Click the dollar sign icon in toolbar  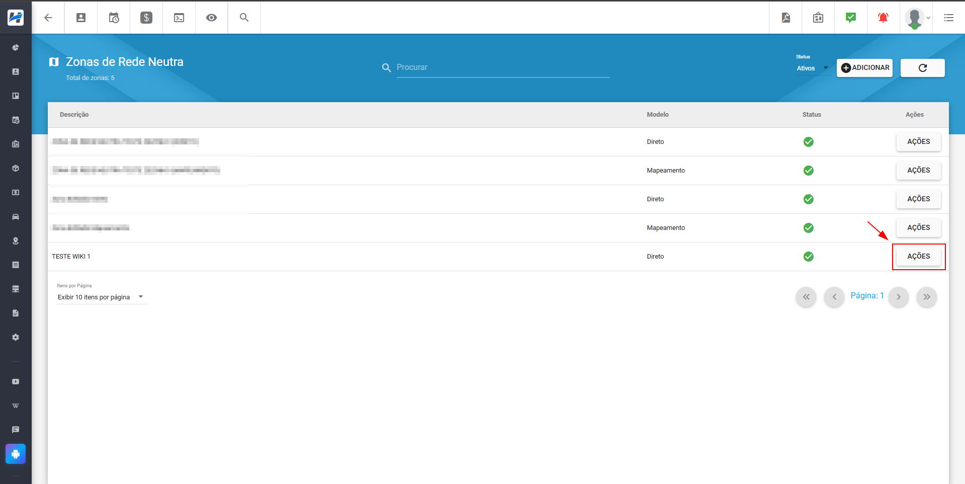point(146,18)
